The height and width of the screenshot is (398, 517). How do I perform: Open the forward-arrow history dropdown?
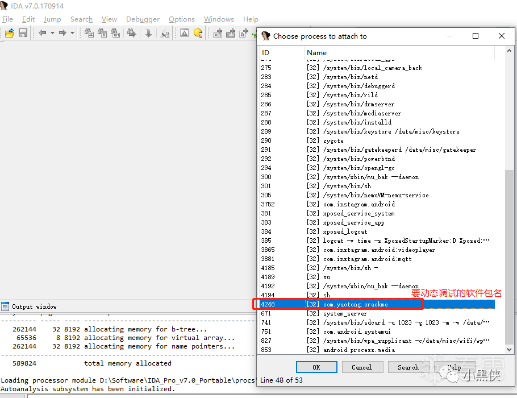point(73,33)
